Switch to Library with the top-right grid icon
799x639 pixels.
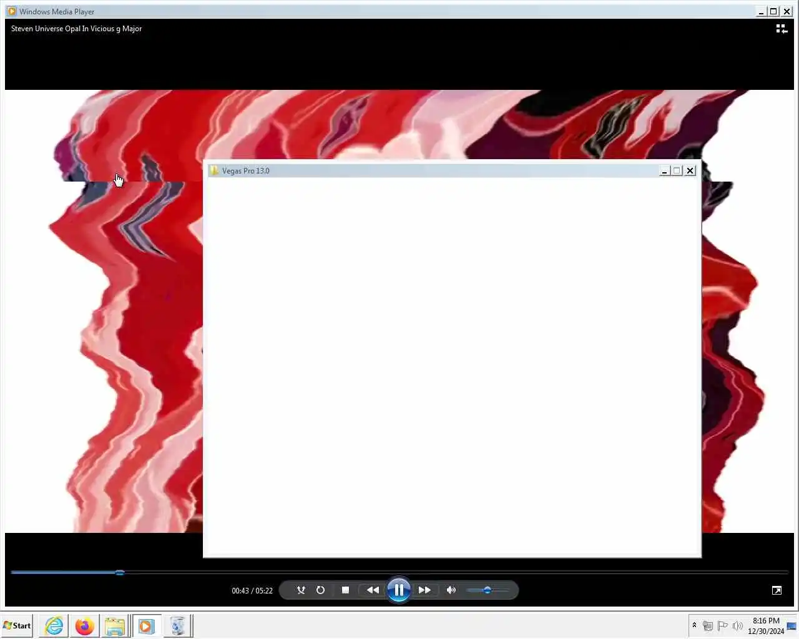(x=782, y=29)
